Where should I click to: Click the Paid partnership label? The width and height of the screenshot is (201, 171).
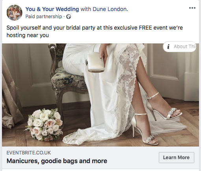click(x=44, y=17)
